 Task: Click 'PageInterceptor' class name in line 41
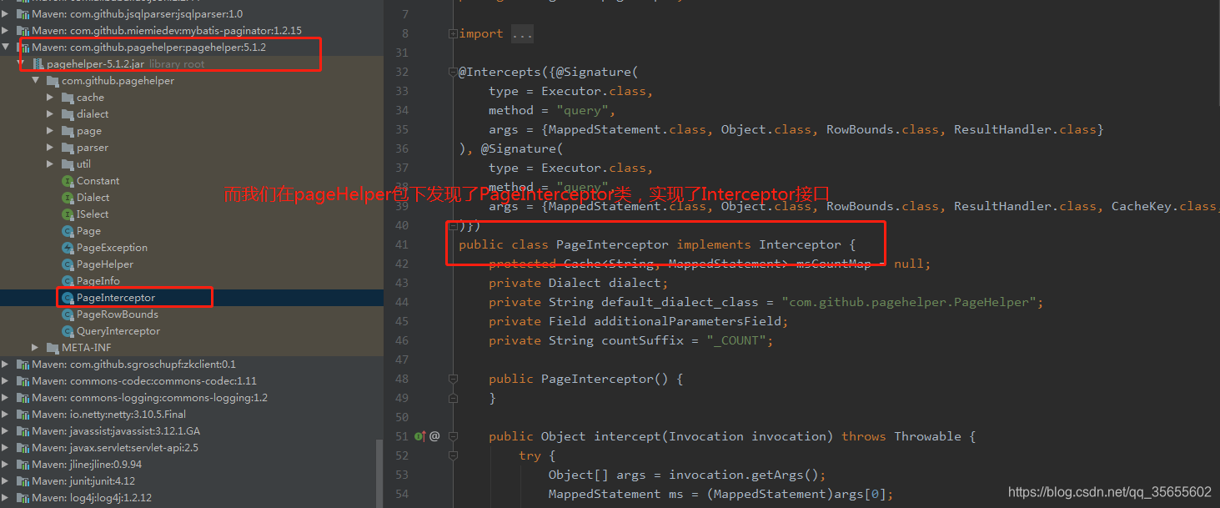pyautogui.click(x=612, y=244)
